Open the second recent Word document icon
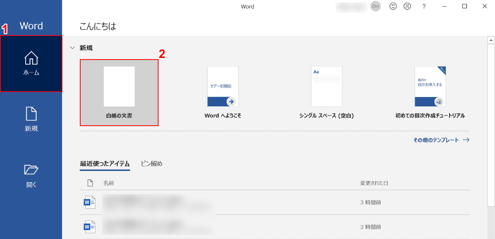The width and height of the screenshot is (495, 239). [90, 227]
